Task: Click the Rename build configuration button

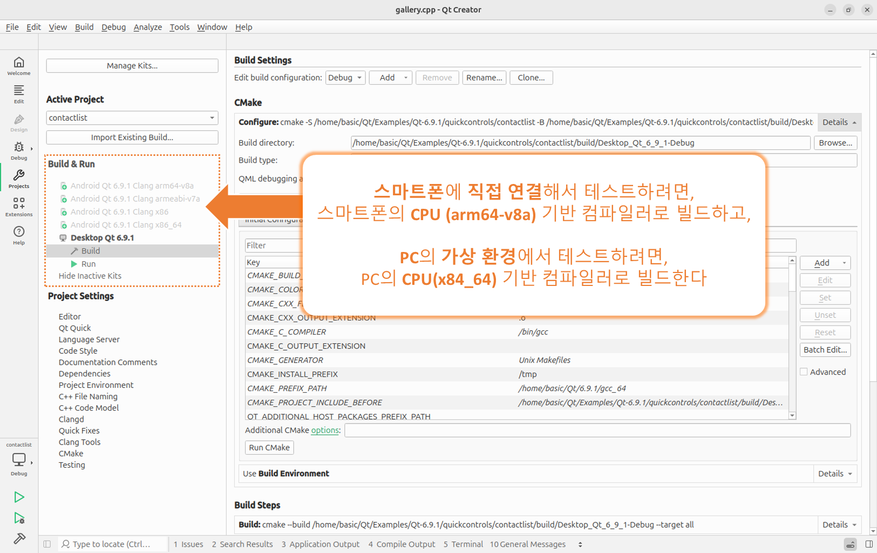Action: 484,78
